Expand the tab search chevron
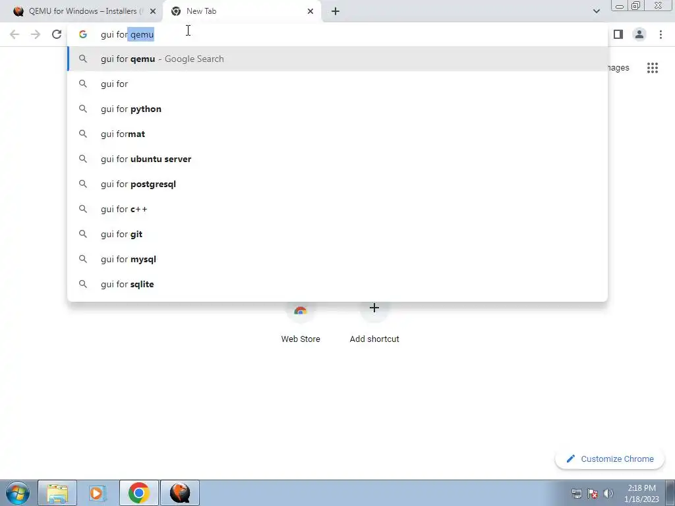675x506 pixels. tap(596, 11)
